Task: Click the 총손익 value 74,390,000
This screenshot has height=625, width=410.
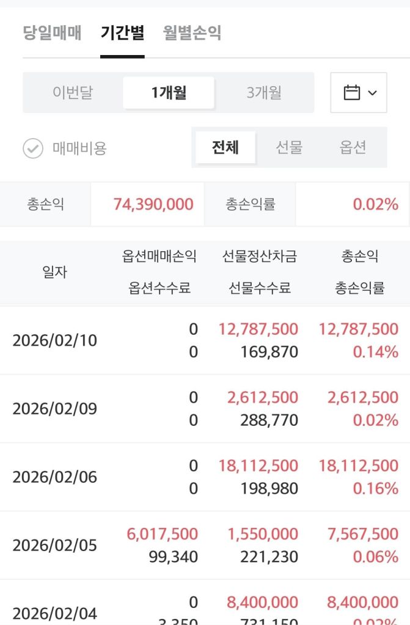Action: pyautogui.click(x=153, y=204)
